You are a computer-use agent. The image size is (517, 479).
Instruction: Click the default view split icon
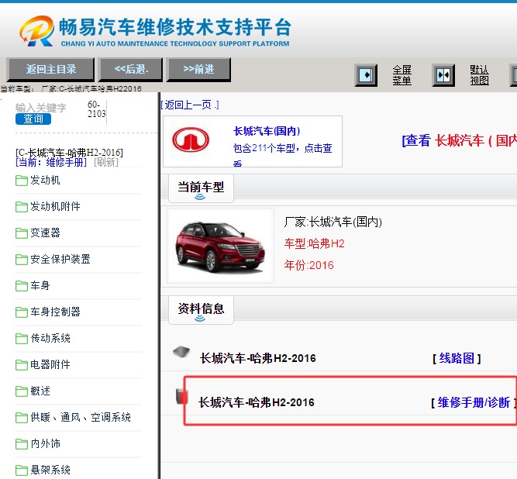pos(443,75)
